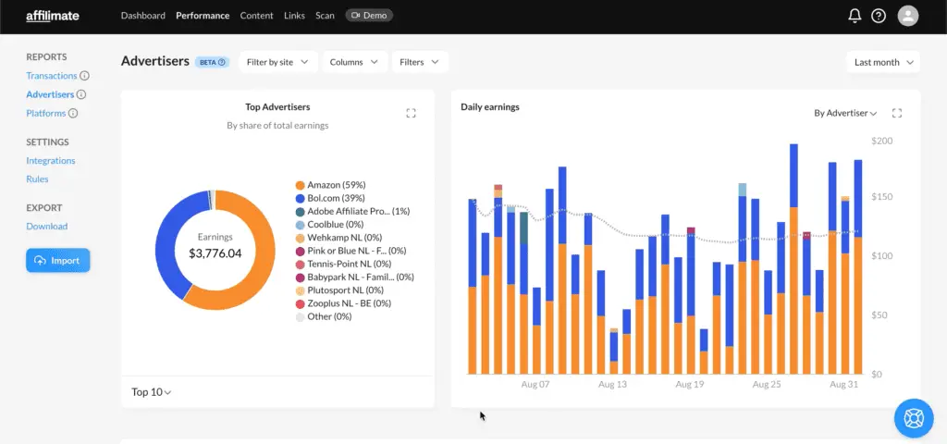The height and width of the screenshot is (444, 947).
Task: Open the notifications bell
Action: coord(854,17)
